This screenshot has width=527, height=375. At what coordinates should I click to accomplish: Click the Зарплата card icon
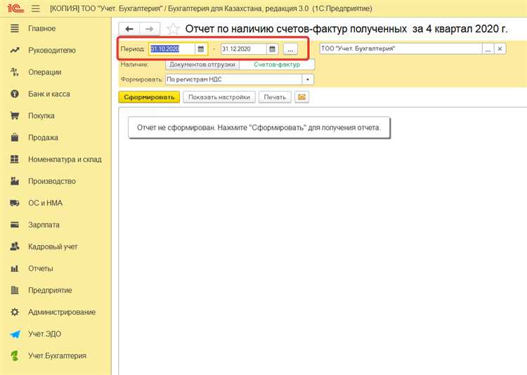click(15, 225)
